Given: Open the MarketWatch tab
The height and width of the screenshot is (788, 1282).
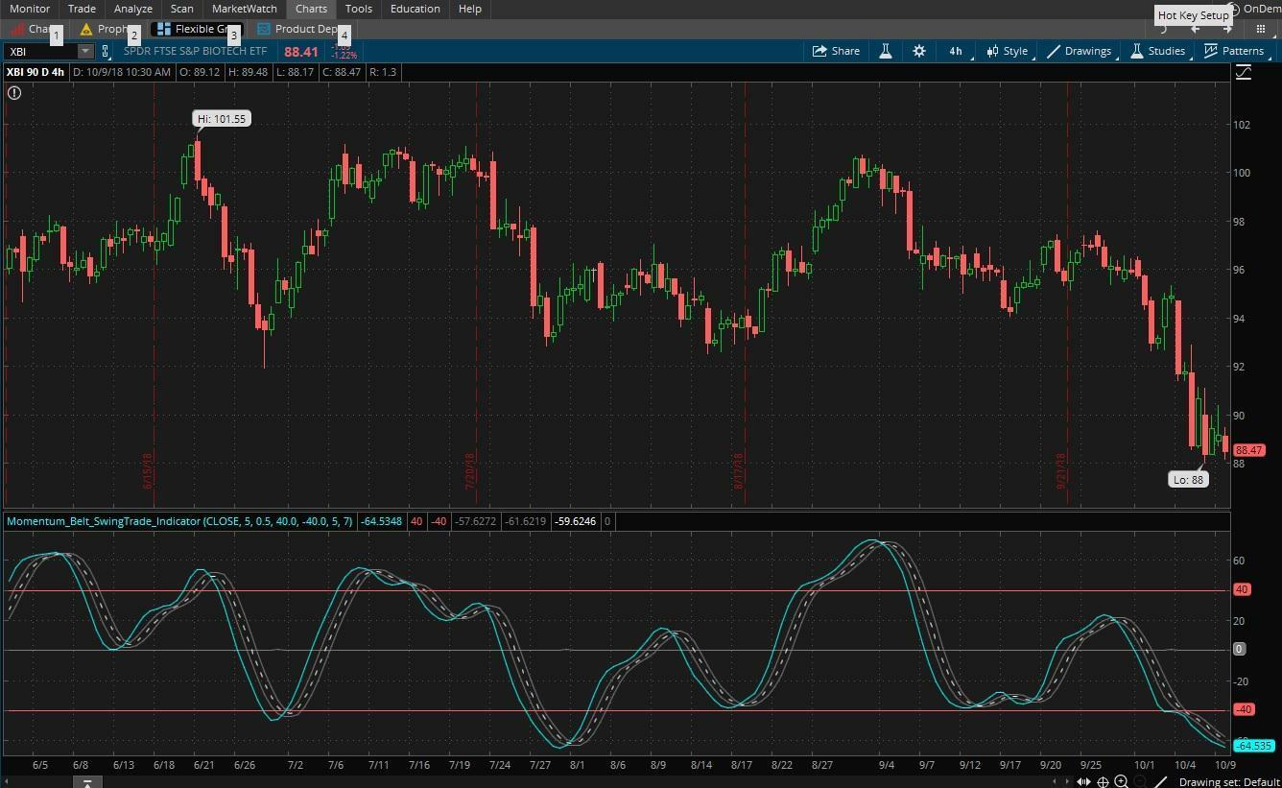Looking at the screenshot, I should 245,9.
